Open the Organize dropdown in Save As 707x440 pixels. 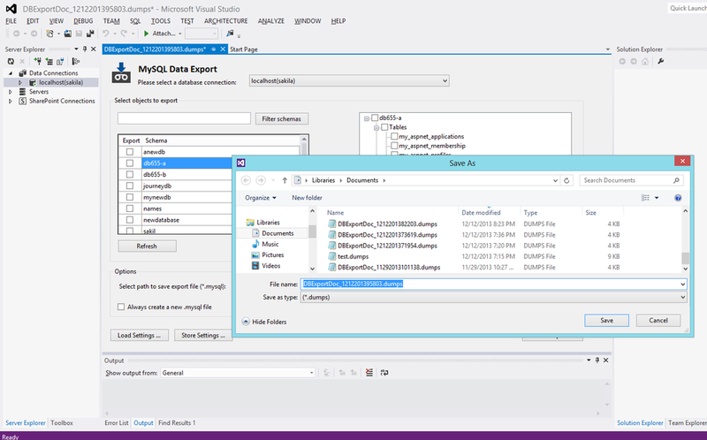(261, 198)
